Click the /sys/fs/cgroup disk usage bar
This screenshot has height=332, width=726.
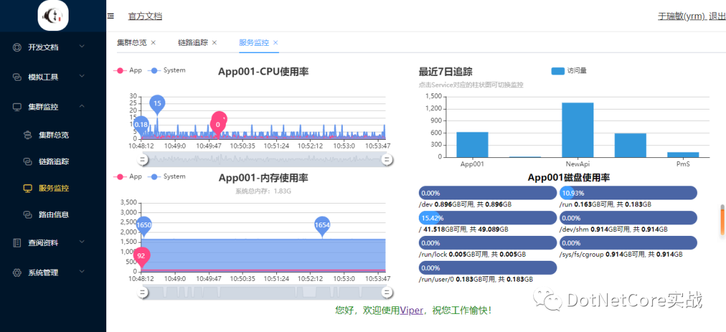[629, 243]
